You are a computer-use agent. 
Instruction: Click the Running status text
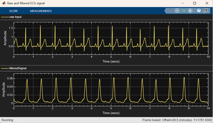coord(7,120)
